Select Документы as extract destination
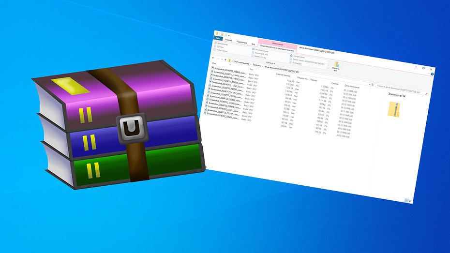This screenshot has height=253, width=450. [221, 44]
